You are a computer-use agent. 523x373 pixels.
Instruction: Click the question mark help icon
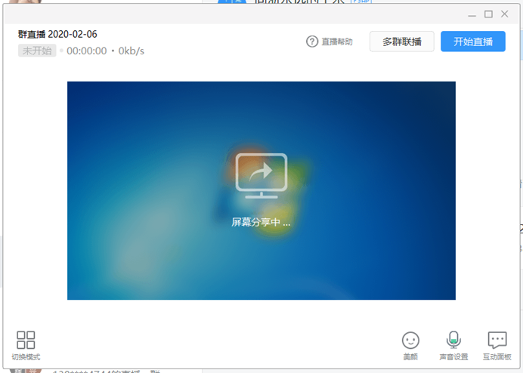pos(312,42)
